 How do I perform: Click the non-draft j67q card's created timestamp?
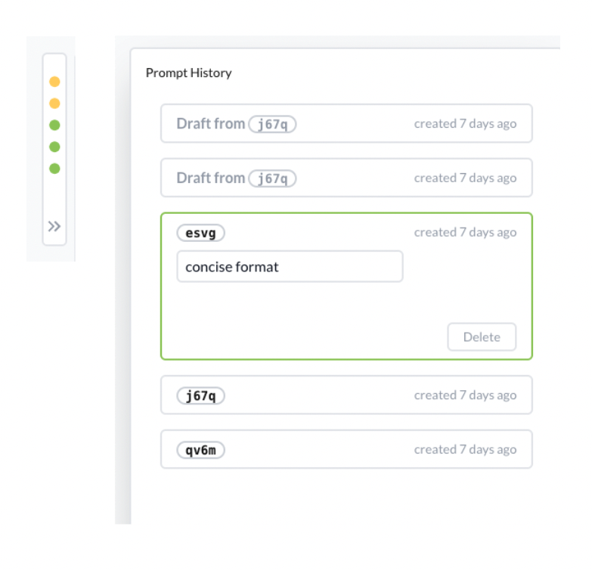point(465,395)
